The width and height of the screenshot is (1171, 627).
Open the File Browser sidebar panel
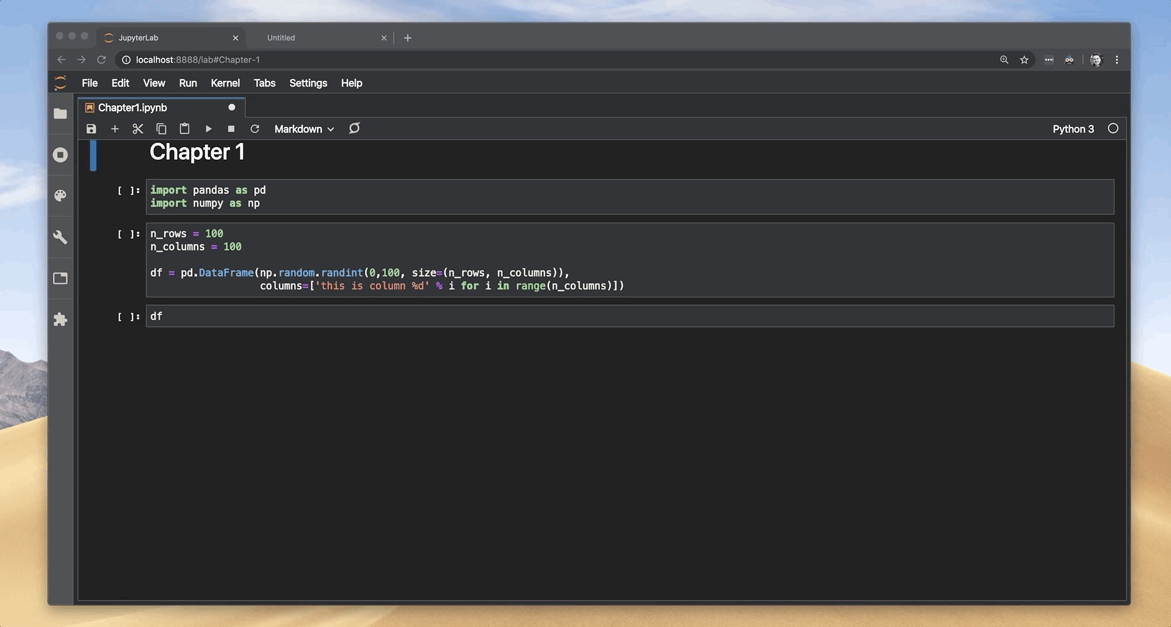coord(60,114)
